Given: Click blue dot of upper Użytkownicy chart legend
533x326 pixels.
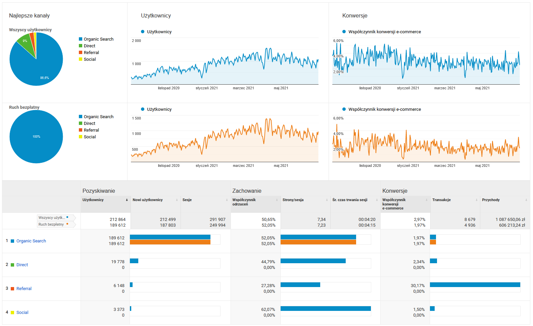Looking at the screenshot, I should pos(143,32).
